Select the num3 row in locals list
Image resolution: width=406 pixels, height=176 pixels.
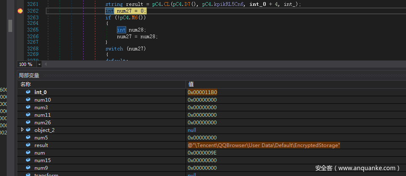coord(41,107)
